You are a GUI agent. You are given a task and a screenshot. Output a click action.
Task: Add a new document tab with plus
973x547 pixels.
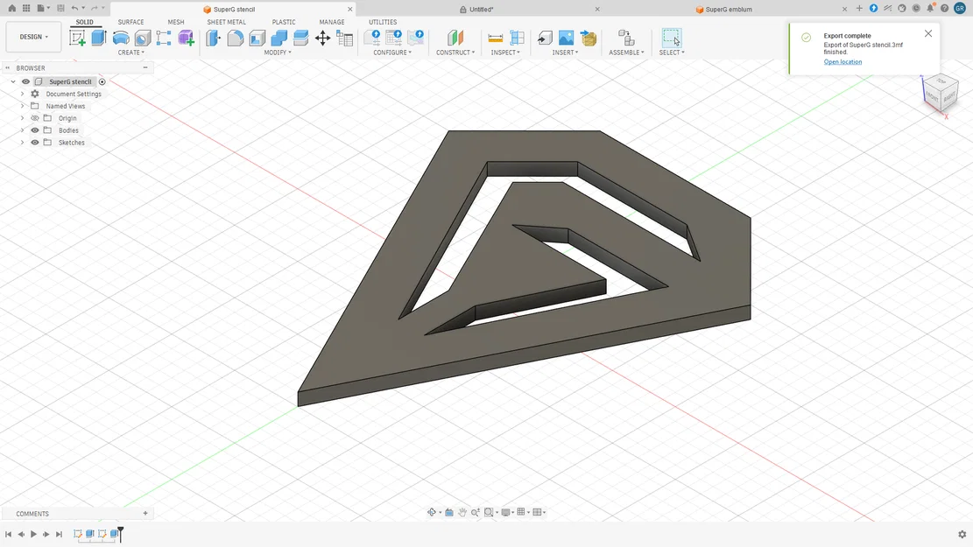pos(859,8)
